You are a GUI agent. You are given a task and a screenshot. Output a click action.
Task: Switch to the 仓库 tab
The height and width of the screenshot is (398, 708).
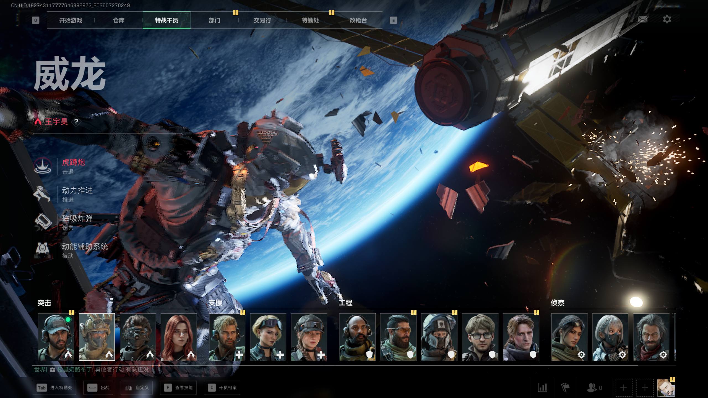(119, 20)
